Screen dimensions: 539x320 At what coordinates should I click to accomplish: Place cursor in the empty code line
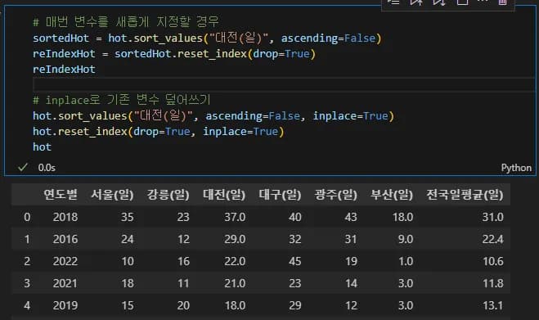coord(283,84)
